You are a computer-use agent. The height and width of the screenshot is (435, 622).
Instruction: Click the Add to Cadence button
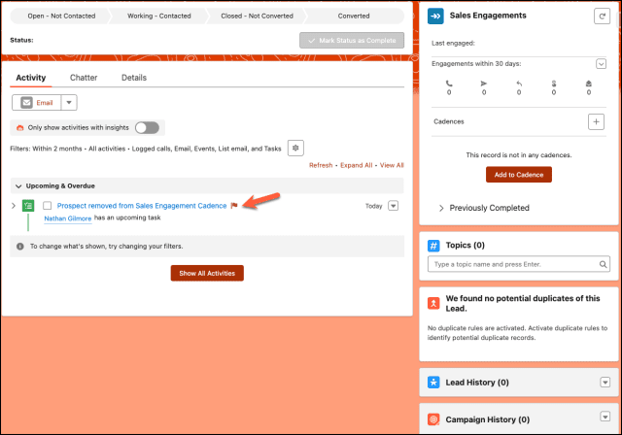(x=518, y=175)
